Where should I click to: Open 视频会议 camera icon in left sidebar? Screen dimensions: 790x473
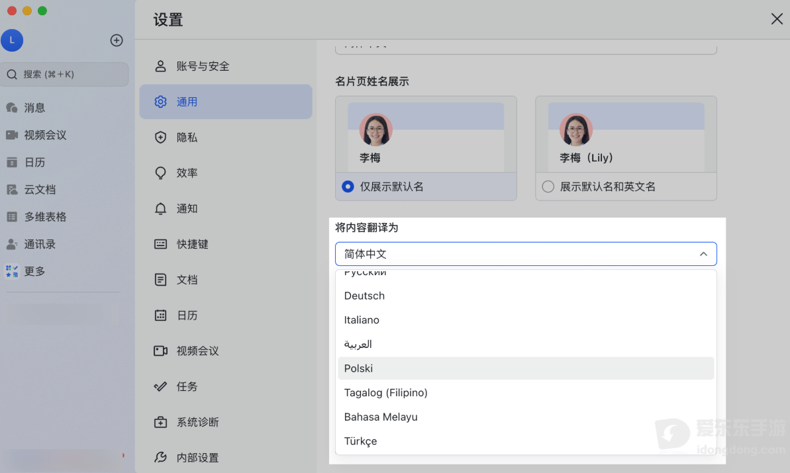(x=12, y=135)
